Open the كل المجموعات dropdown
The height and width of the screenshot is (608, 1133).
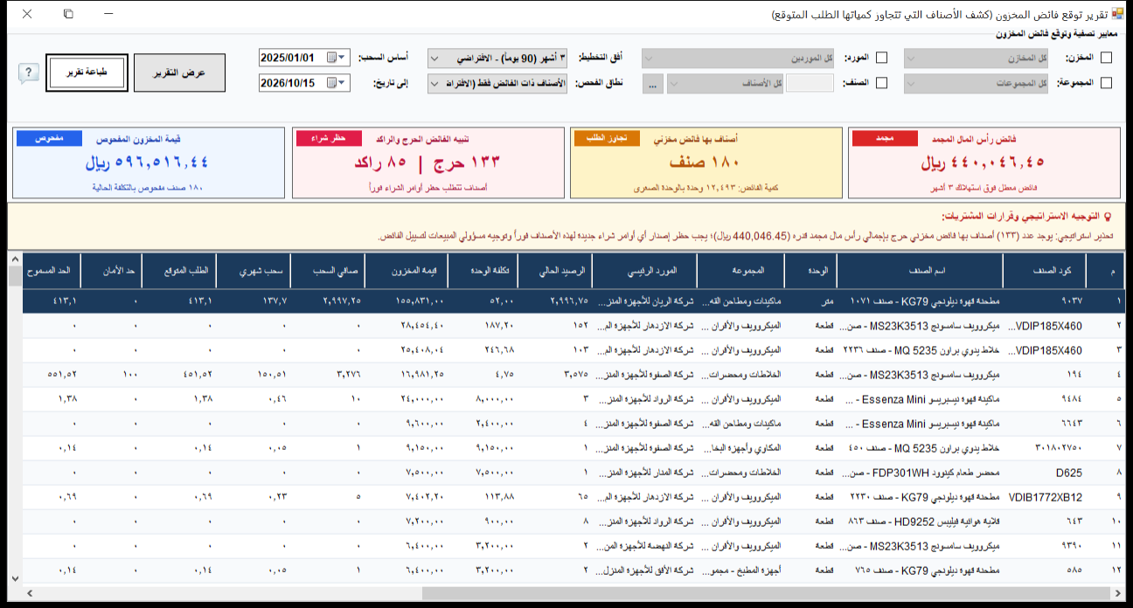click(975, 83)
